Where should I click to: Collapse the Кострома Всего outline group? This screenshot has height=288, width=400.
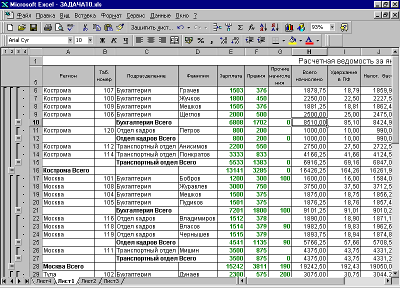click(x=11, y=170)
